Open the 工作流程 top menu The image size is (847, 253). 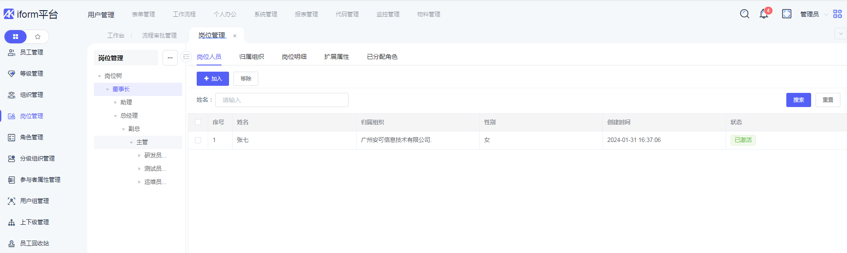[x=184, y=15]
